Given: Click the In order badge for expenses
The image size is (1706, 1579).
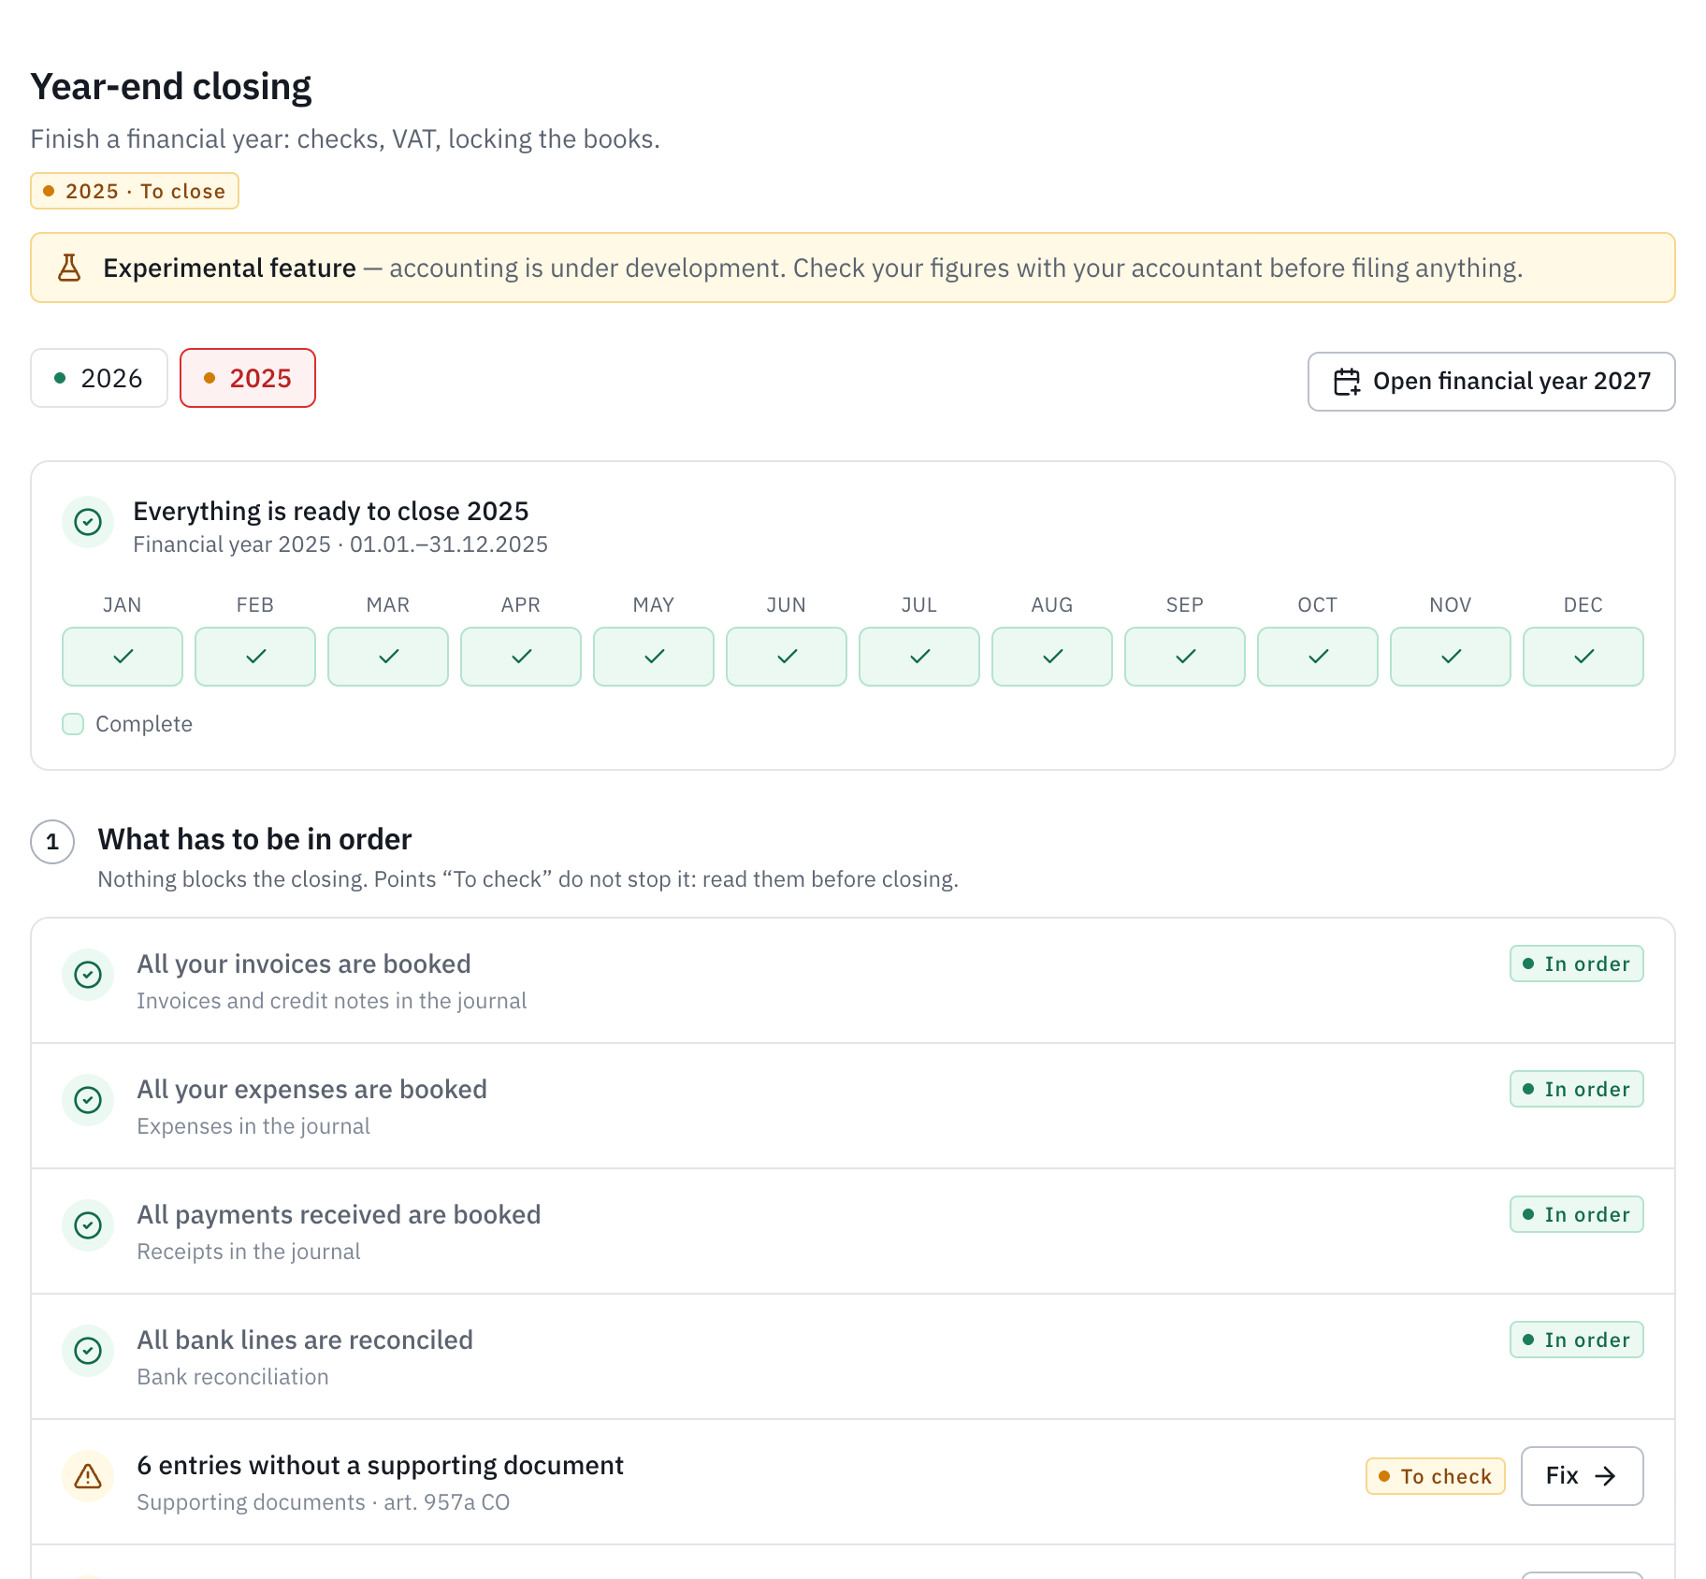Looking at the screenshot, I should [1576, 1089].
